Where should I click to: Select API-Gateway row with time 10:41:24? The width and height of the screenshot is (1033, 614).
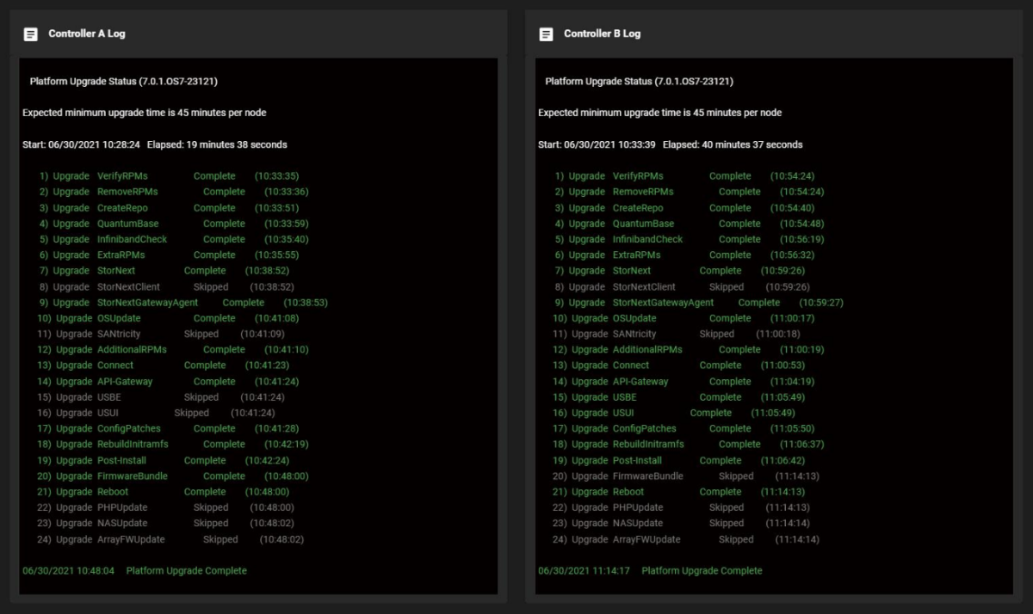[167, 382]
